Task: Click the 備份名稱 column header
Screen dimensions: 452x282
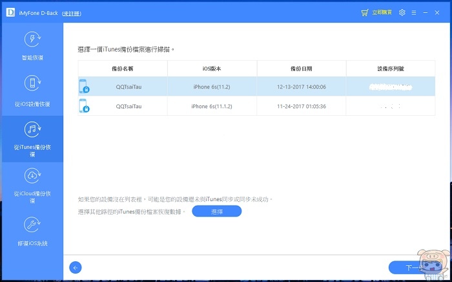Action: click(x=123, y=68)
